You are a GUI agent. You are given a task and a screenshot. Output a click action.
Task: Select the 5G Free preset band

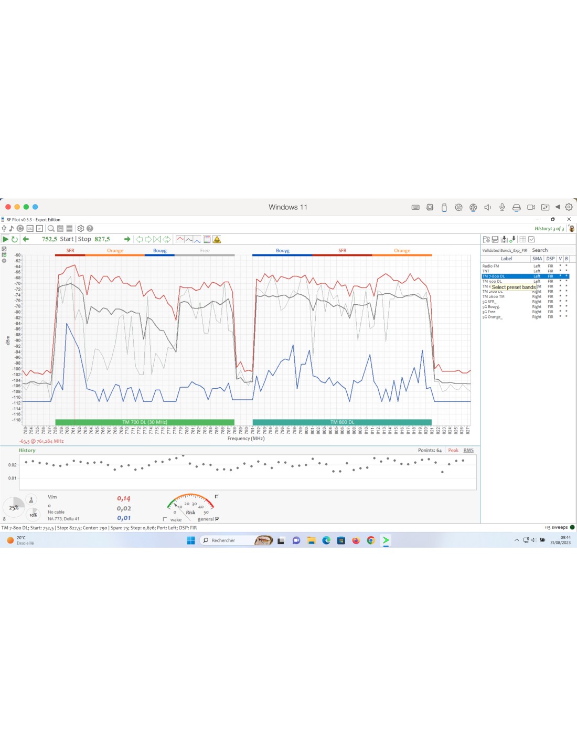click(x=525, y=312)
